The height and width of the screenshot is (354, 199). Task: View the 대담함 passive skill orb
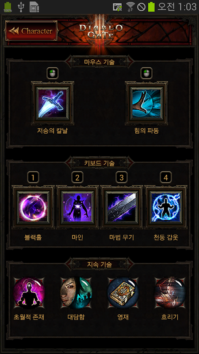(76, 292)
